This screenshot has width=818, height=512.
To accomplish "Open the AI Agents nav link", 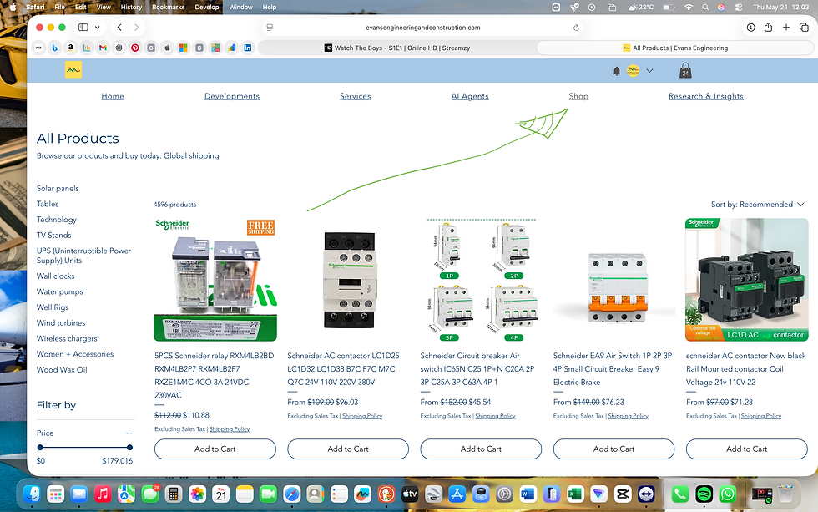I will 470,96.
